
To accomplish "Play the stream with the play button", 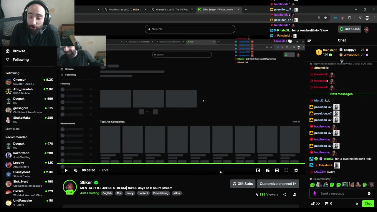I will [66, 170].
